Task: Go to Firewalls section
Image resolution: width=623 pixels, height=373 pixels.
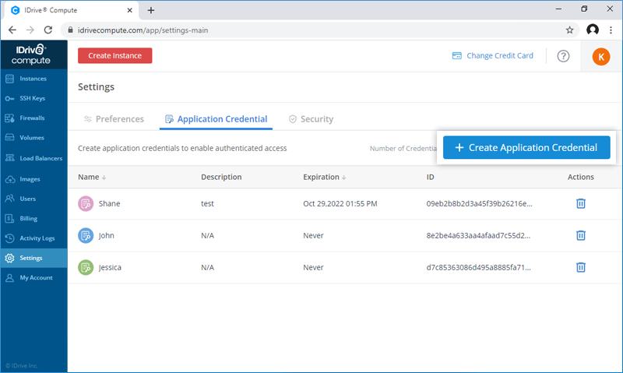Action: click(33, 118)
